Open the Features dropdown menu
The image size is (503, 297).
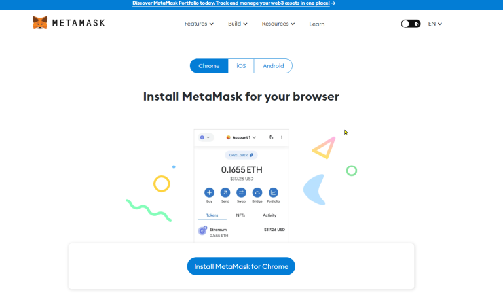[198, 24]
